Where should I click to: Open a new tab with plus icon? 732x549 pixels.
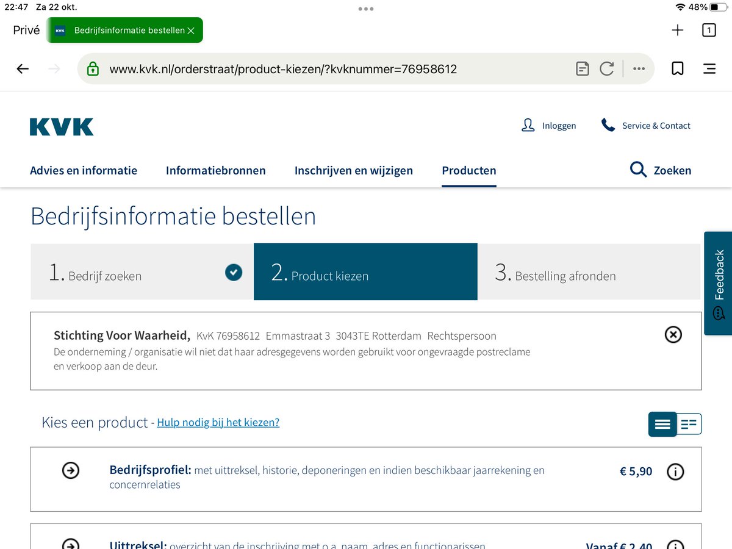click(x=678, y=30)
